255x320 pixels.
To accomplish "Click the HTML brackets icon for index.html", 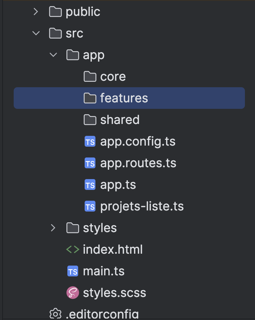I will (72, 249).
